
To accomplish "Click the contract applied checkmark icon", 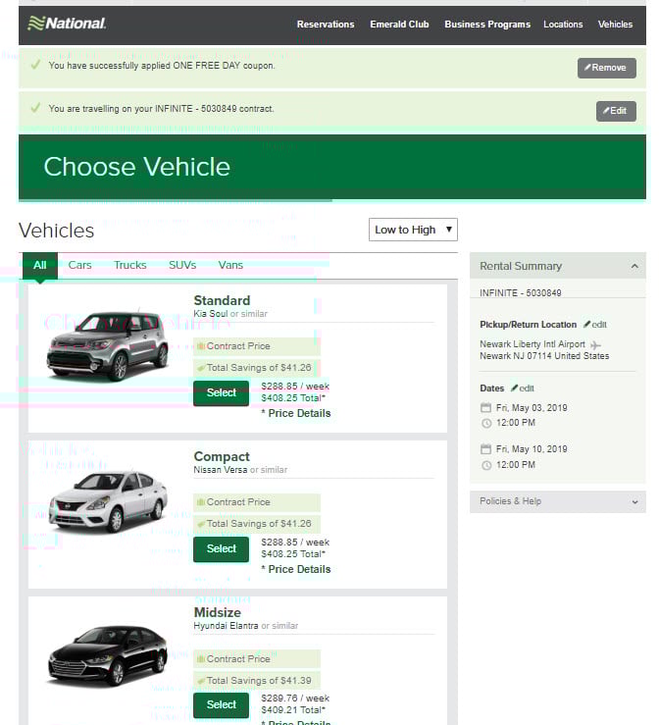I will pos(35,108).
